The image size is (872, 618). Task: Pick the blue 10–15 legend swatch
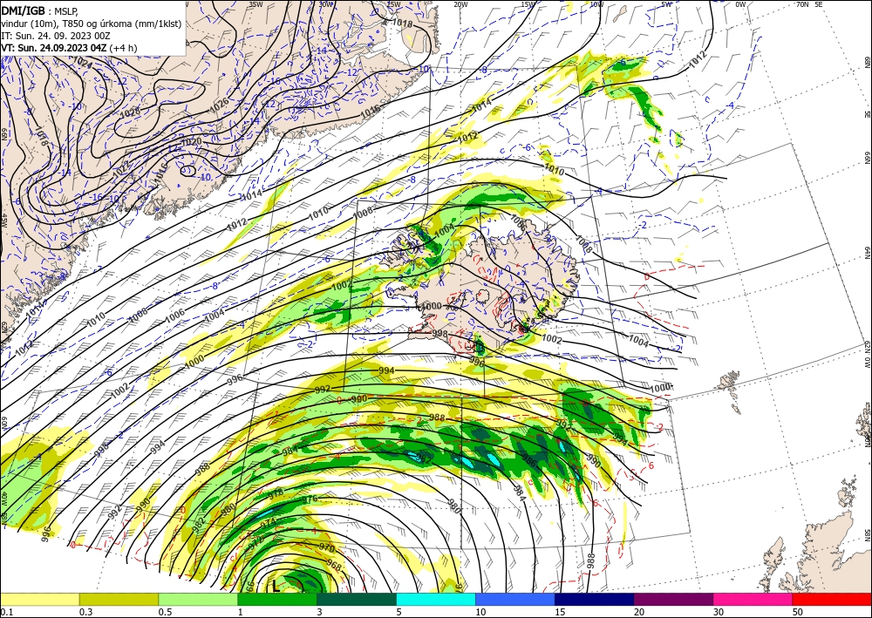pos(515,599)
